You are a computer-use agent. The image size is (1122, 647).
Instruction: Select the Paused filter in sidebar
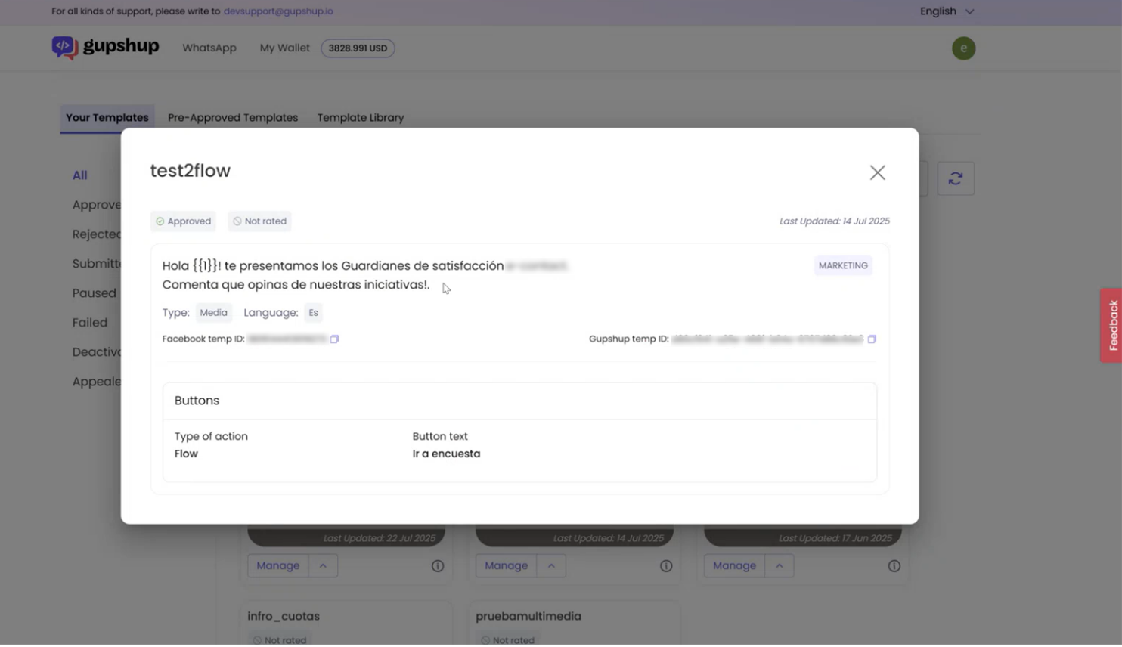(95, 293)
